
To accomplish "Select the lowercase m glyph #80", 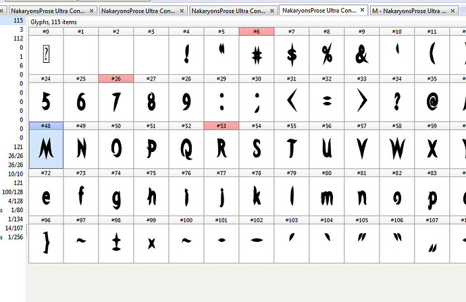I will tap(327, 196).
